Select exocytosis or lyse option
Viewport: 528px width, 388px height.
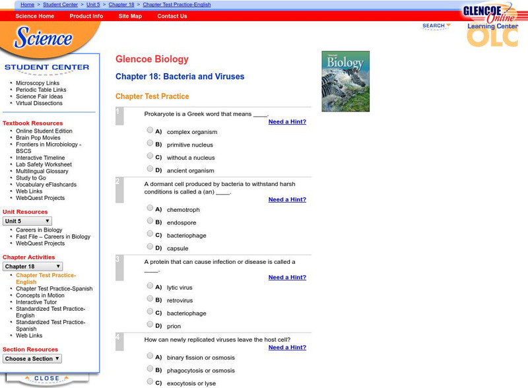click(150, 381)
